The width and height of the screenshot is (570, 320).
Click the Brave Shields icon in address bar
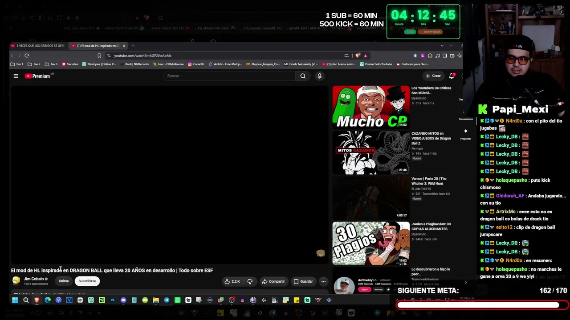(x=358, y=56)
